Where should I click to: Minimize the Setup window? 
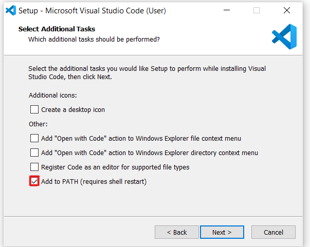click(x=226, y=10)
